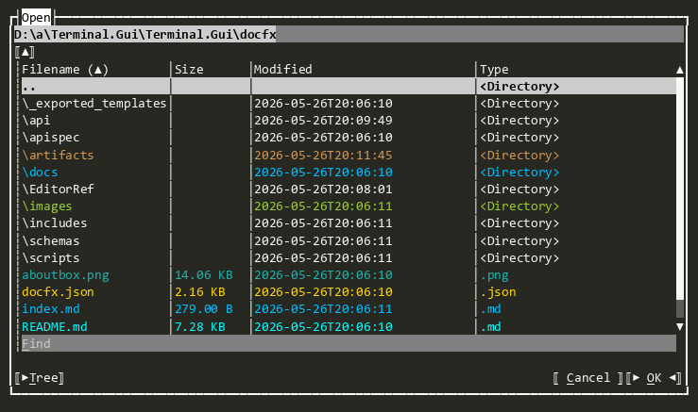Click the path text field
This screenshot has width=698, height=412.
click(x=349, y=34)
